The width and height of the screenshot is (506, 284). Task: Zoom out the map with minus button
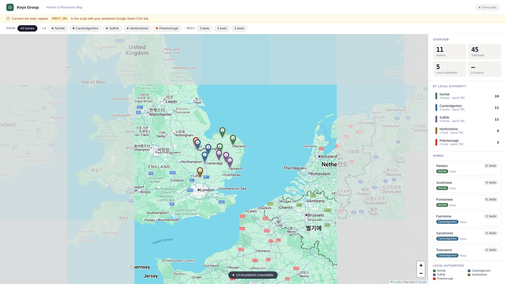(x=421, y=273)
